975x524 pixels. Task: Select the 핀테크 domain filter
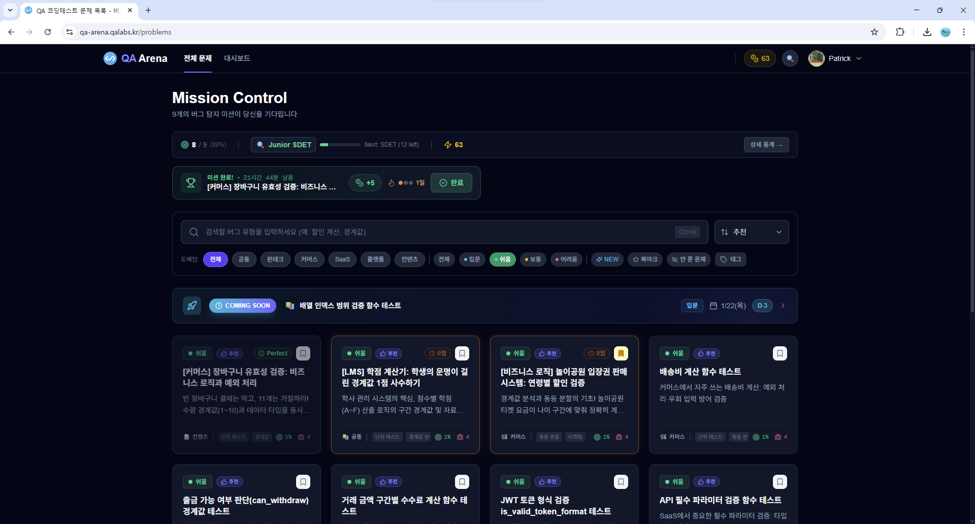pos(275,259)
